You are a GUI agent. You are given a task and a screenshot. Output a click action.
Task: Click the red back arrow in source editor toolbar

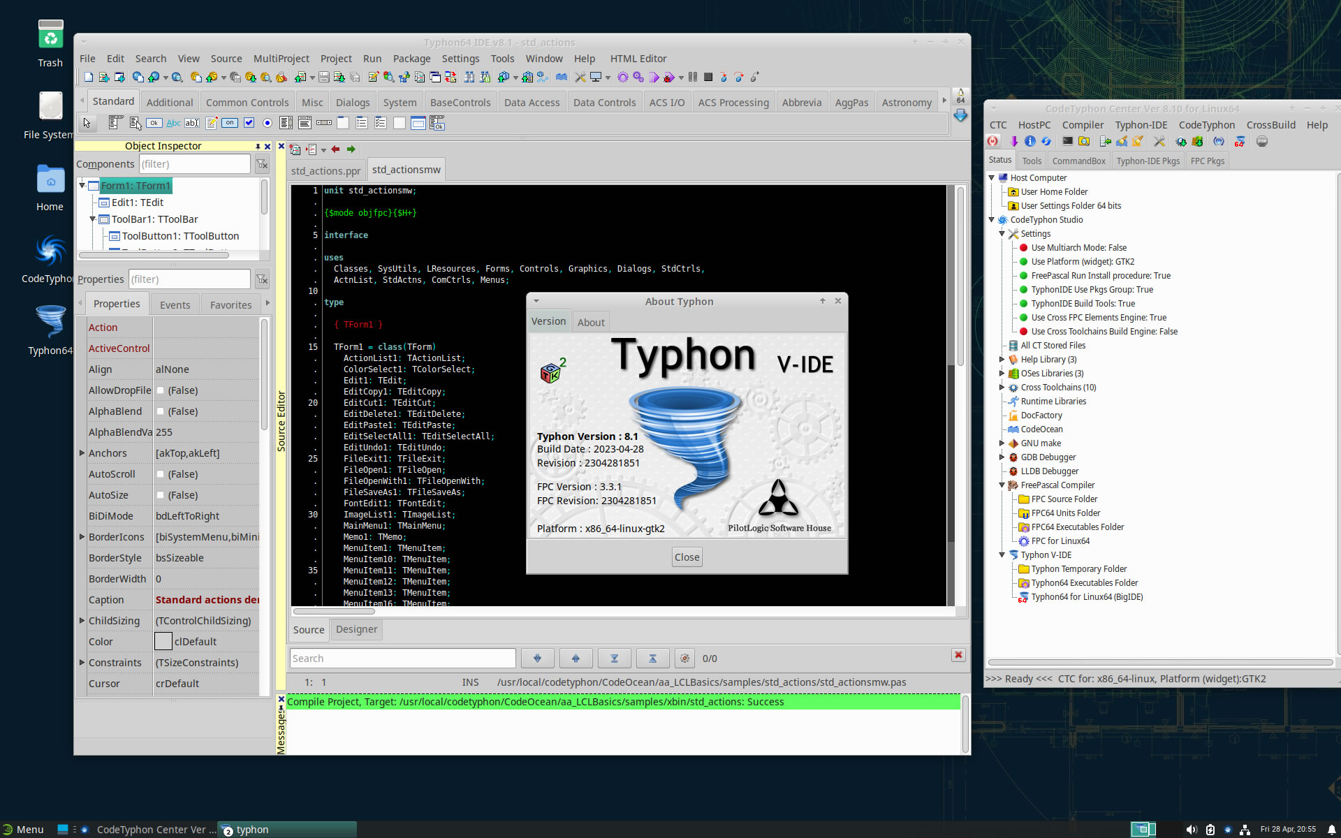point(335,149)
